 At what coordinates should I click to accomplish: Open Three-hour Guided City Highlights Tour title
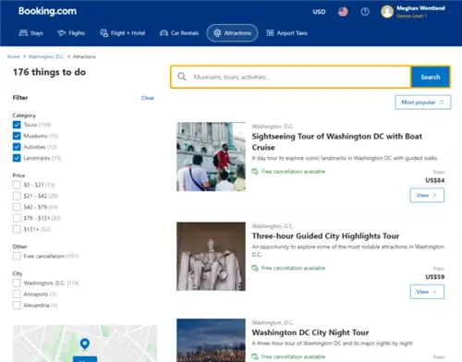point(325,236)
